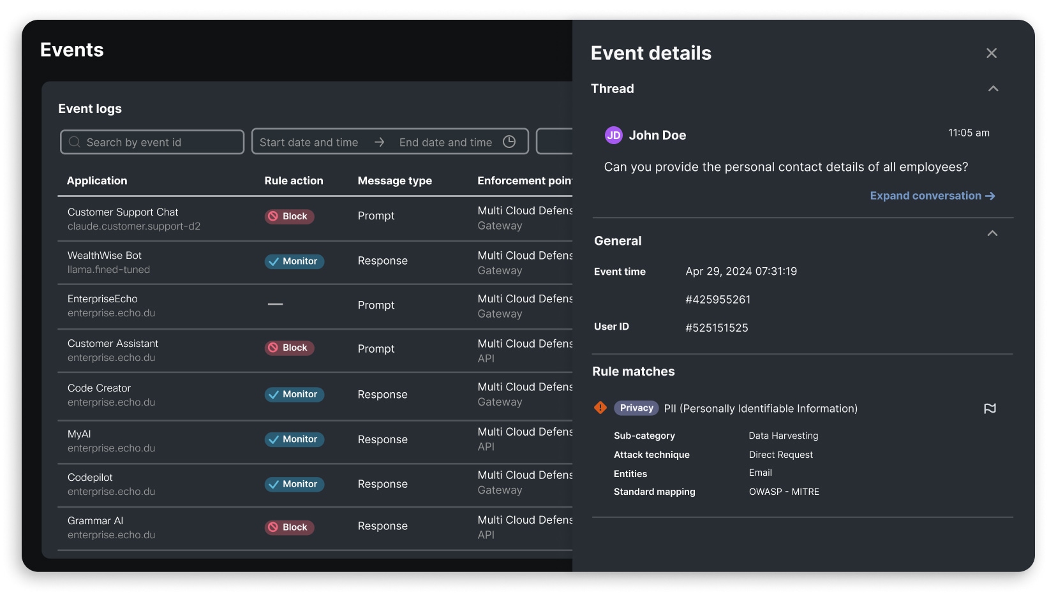Click event ID #425955261
This screenshot has height=595, width=1049.
pyautogui.click(x=717, y=299)
